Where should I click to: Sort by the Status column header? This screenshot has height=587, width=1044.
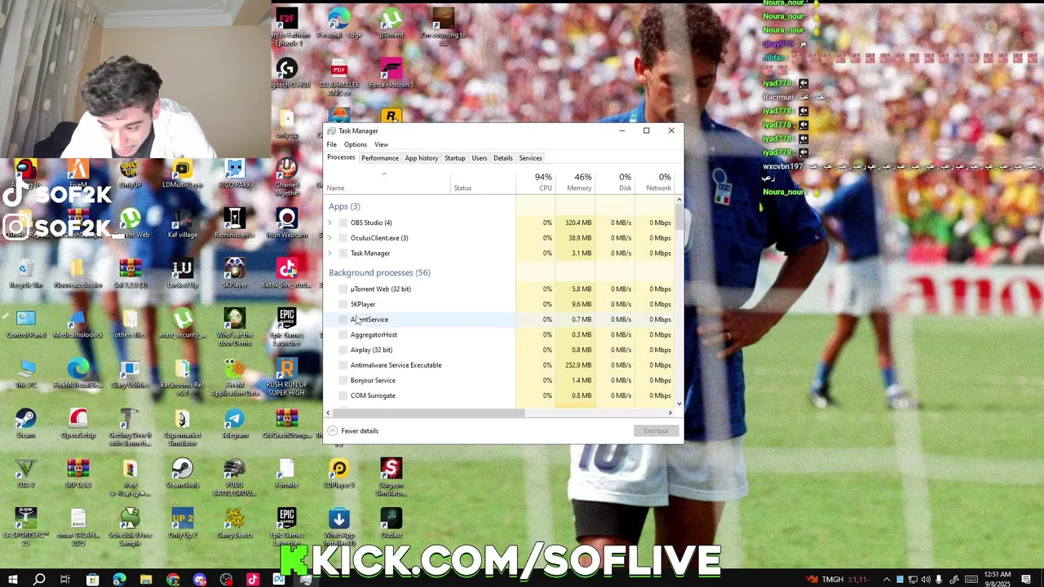[484, 182]
